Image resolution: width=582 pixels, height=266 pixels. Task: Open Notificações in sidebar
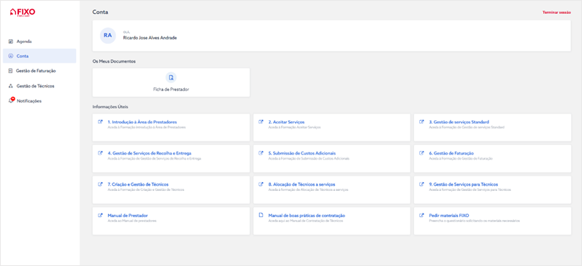39,101
